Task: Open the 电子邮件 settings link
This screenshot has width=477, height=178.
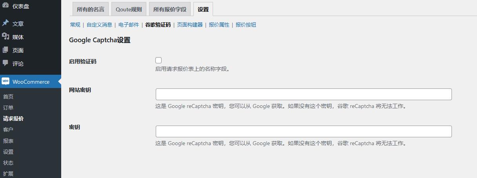Action: pos(129,25)
